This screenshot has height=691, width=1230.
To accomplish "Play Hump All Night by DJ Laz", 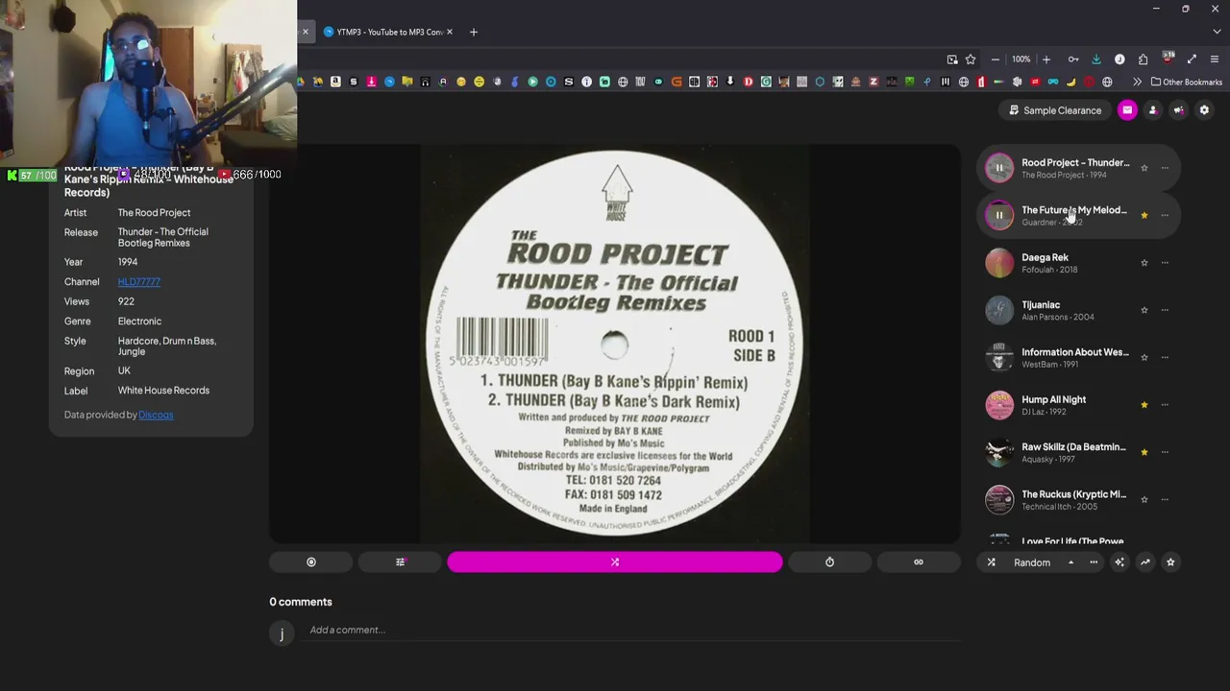I will (999, 404).
